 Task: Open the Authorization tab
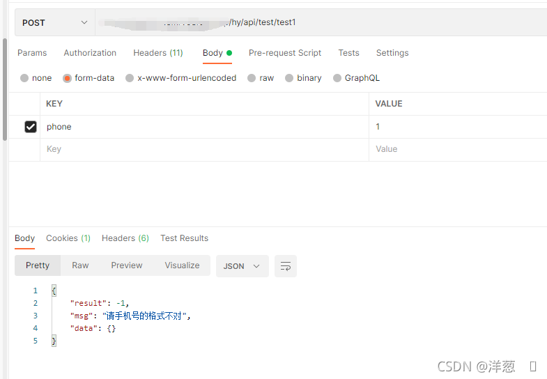[x=90, y=53]
